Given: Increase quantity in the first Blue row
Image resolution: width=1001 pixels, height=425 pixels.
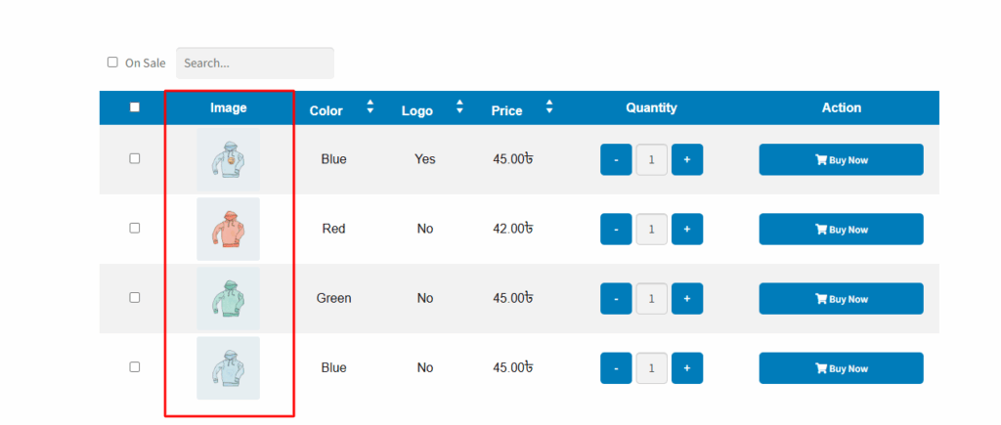Looking at the screenshot, I should 687,159.
